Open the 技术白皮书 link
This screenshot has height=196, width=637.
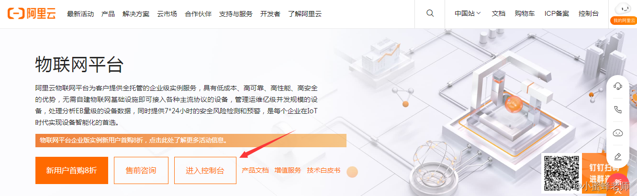coord(324,170)
